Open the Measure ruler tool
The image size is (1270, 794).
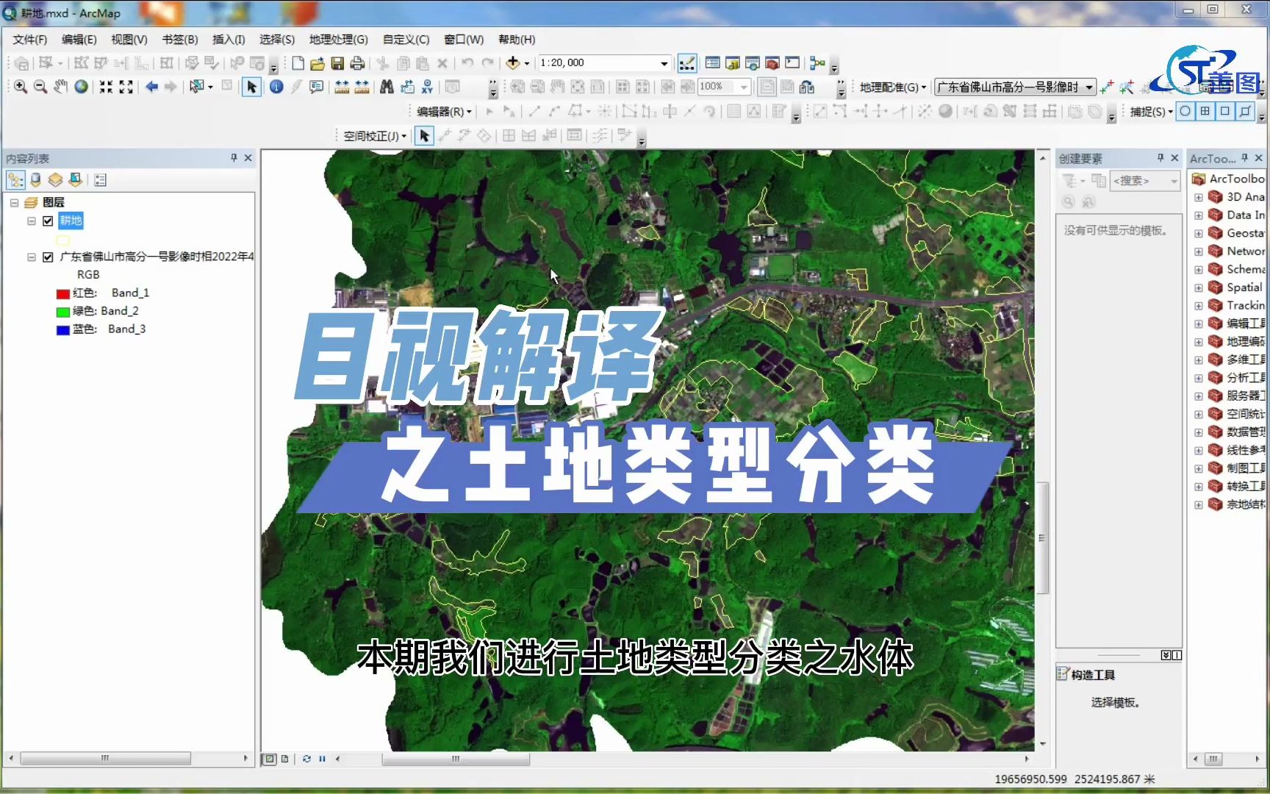click(x=342, y=87)
